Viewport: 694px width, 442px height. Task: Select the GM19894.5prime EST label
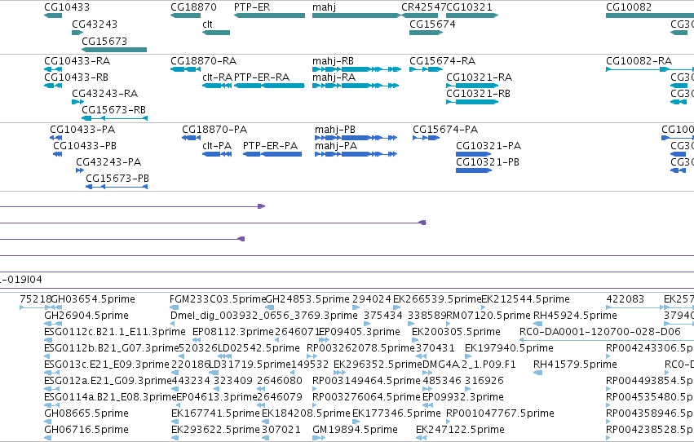pos(355,430)
